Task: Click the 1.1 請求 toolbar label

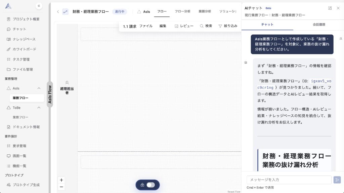Action: [129, 26]
